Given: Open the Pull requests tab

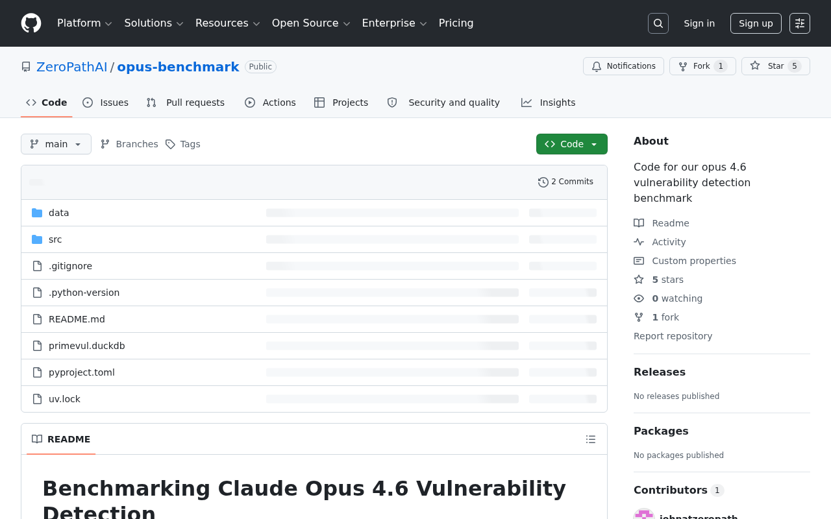Looking at the screenshot, I should [x=186, y=103].
